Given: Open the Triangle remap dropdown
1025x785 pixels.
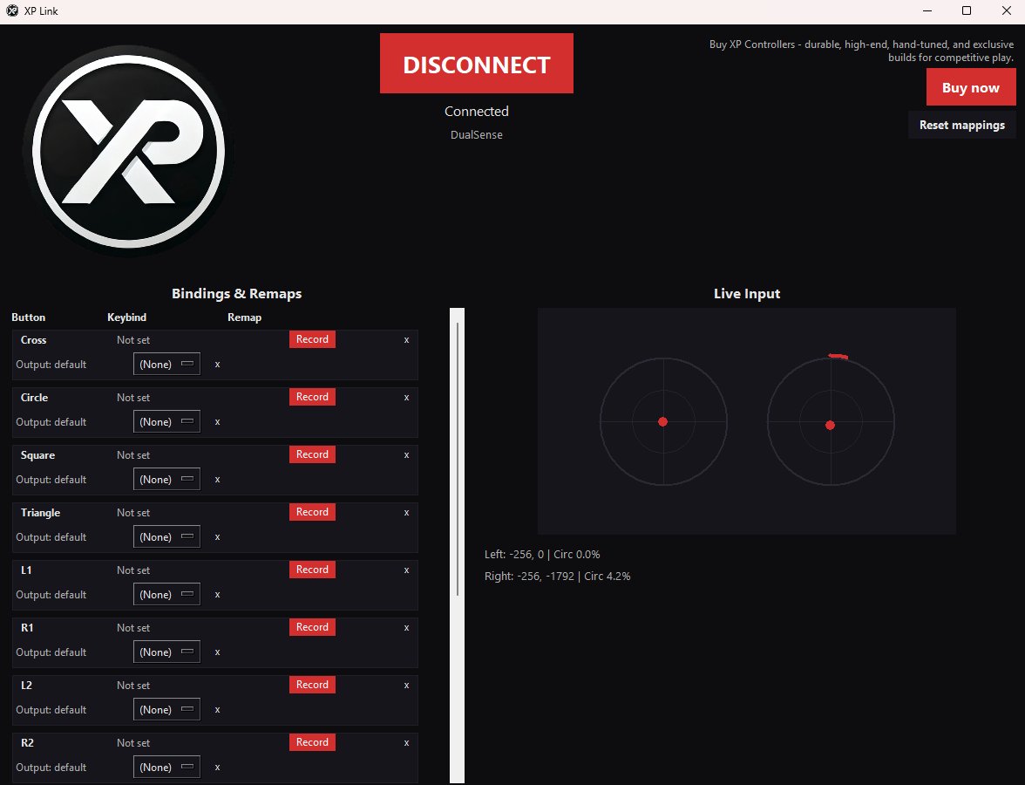Looking at the screenshot, I should pyautogui.click(x=166, y=537).
